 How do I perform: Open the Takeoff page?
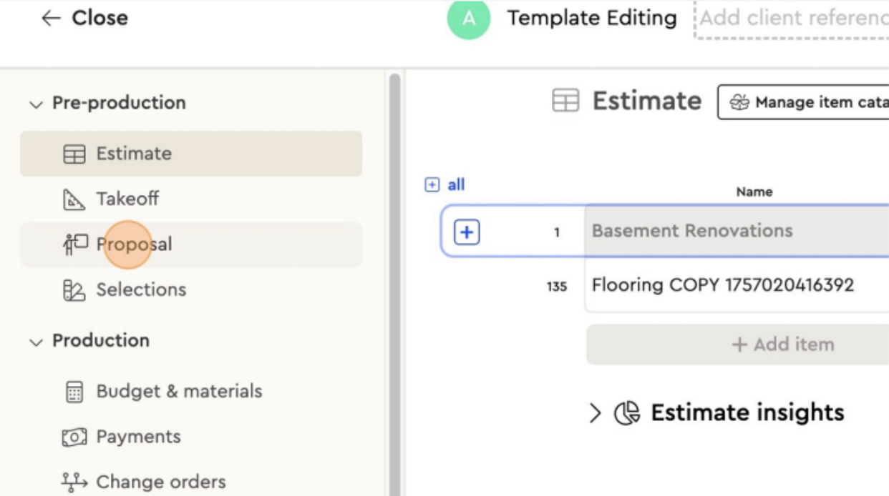coord(191,199)
